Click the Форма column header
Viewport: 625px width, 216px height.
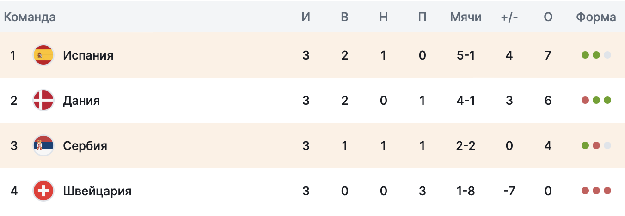click(596, 18)
